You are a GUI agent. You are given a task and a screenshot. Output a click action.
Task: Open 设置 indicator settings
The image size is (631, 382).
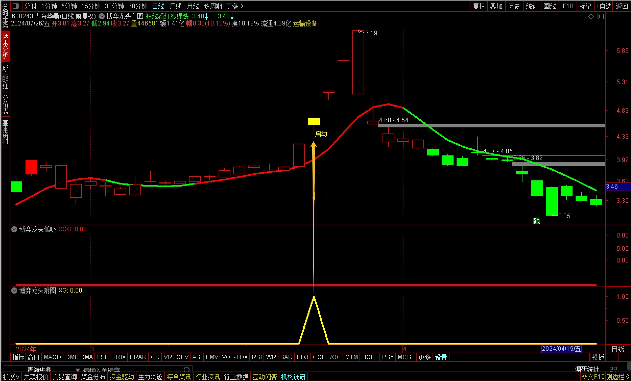[x=441, y=357]
